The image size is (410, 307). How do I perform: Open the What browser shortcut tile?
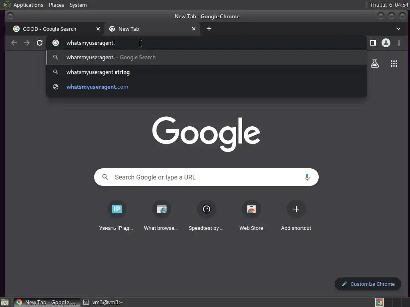[161, 215]
